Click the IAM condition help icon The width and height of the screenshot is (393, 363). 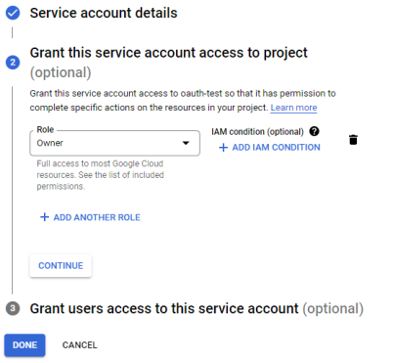(314, 131)
